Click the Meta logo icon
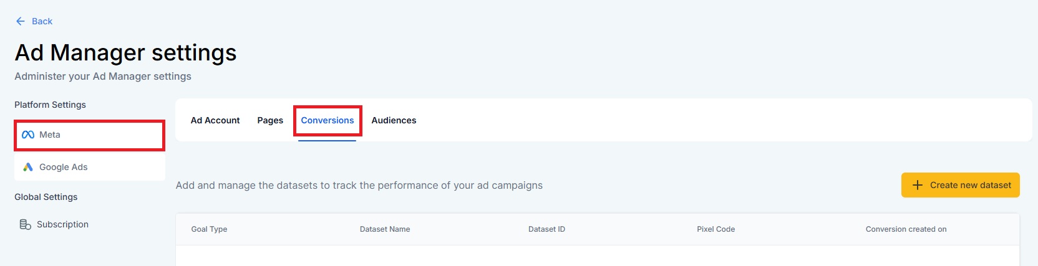The image size is (1038, 266). (28, 135)
